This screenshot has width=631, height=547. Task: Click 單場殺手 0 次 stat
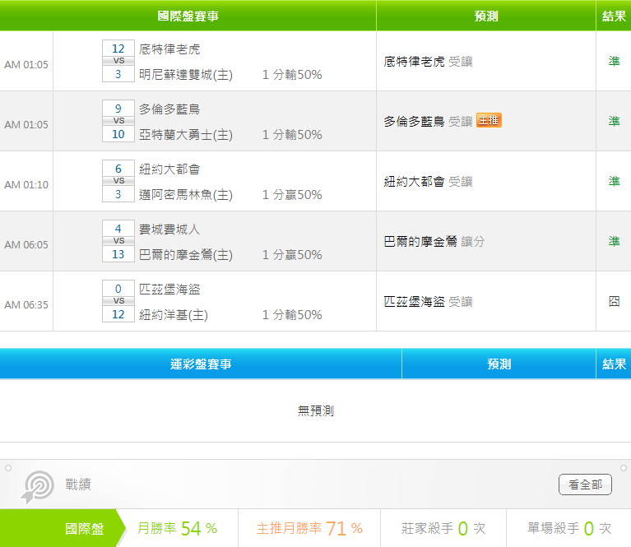(569, 528)
